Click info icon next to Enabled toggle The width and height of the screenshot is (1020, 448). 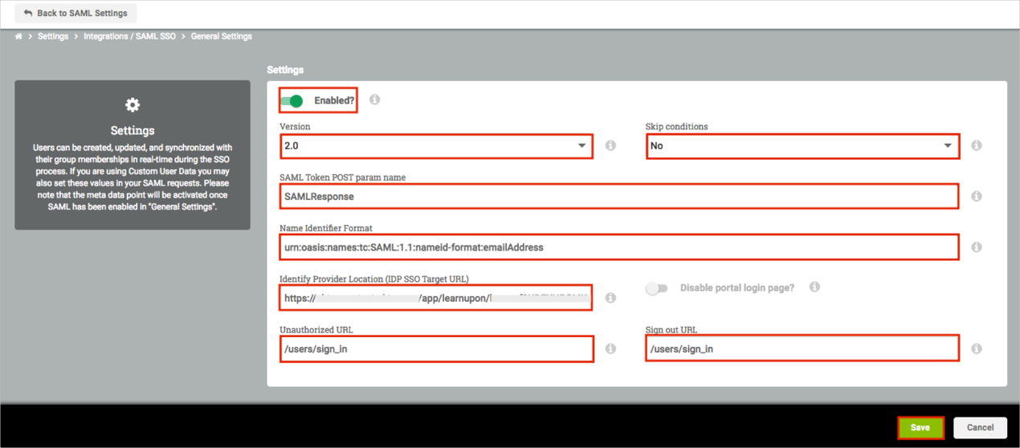click(374, 100)
